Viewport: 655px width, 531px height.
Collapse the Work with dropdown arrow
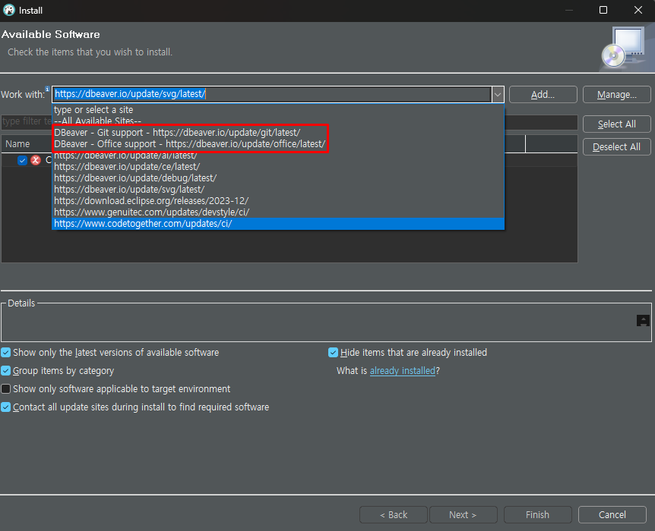point(498,95)
